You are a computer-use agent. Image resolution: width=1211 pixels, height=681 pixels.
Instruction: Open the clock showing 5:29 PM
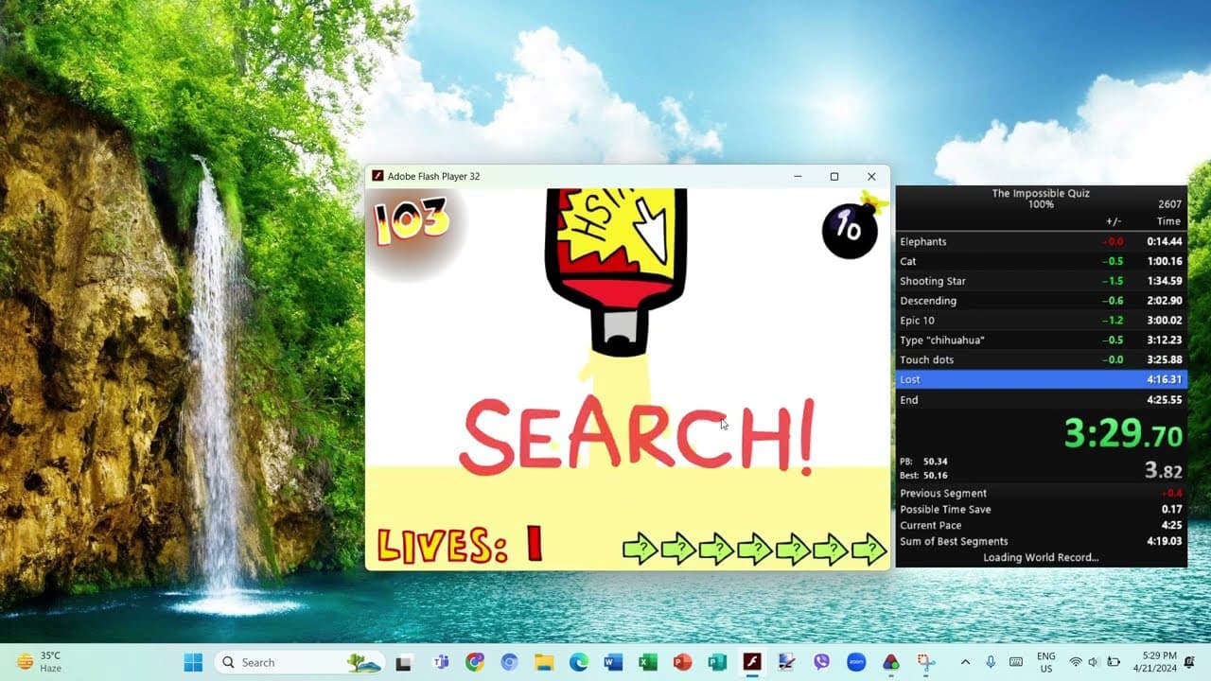[1153, 662]
